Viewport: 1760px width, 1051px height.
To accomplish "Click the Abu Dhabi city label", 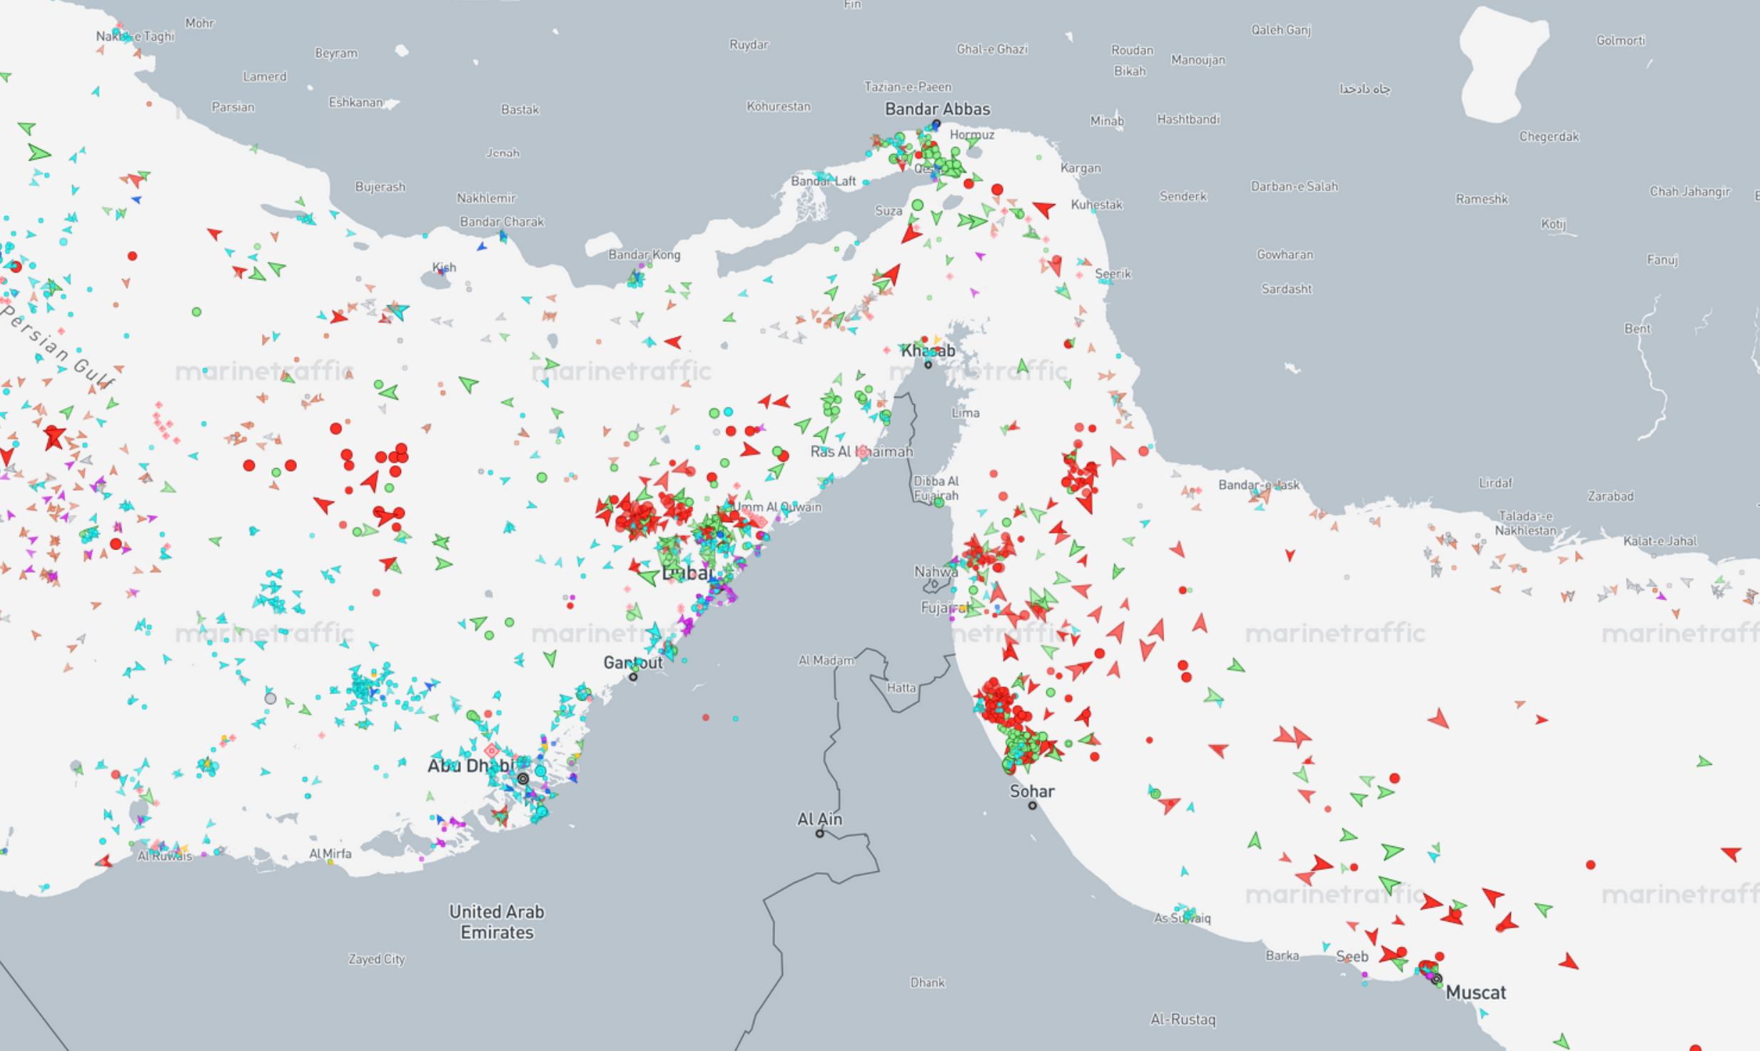I will (x=470, y=766).
